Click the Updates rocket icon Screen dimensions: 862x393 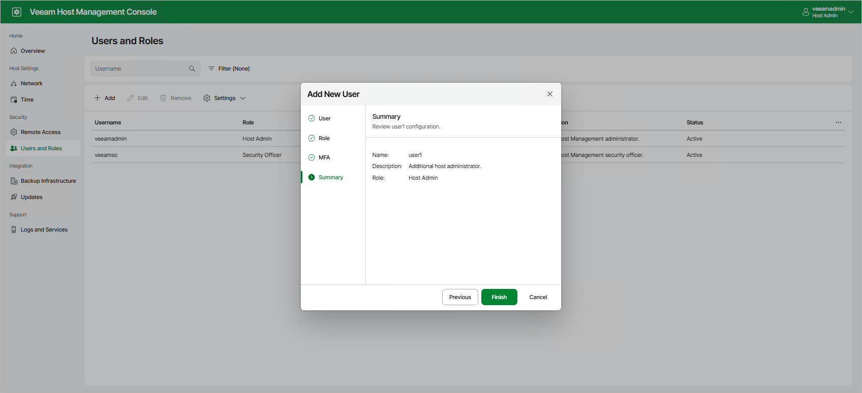(x=14, y=197)
